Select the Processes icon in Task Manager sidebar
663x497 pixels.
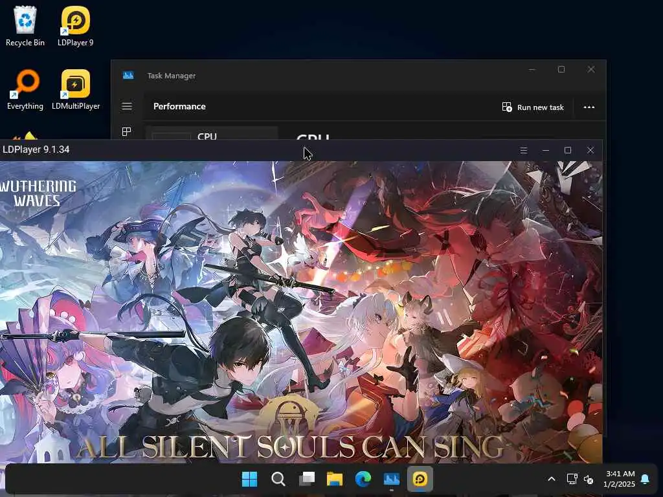[x=126, y=132]
